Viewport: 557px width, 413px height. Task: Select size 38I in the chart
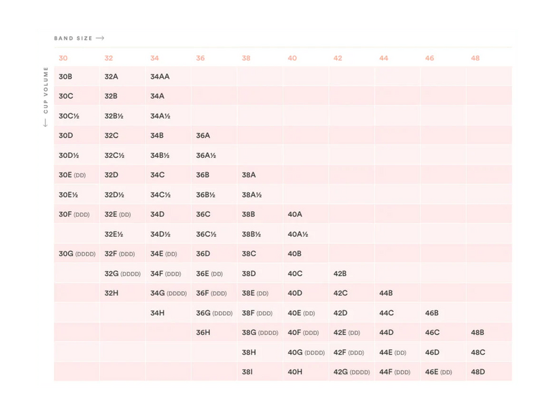coord(247,372)
